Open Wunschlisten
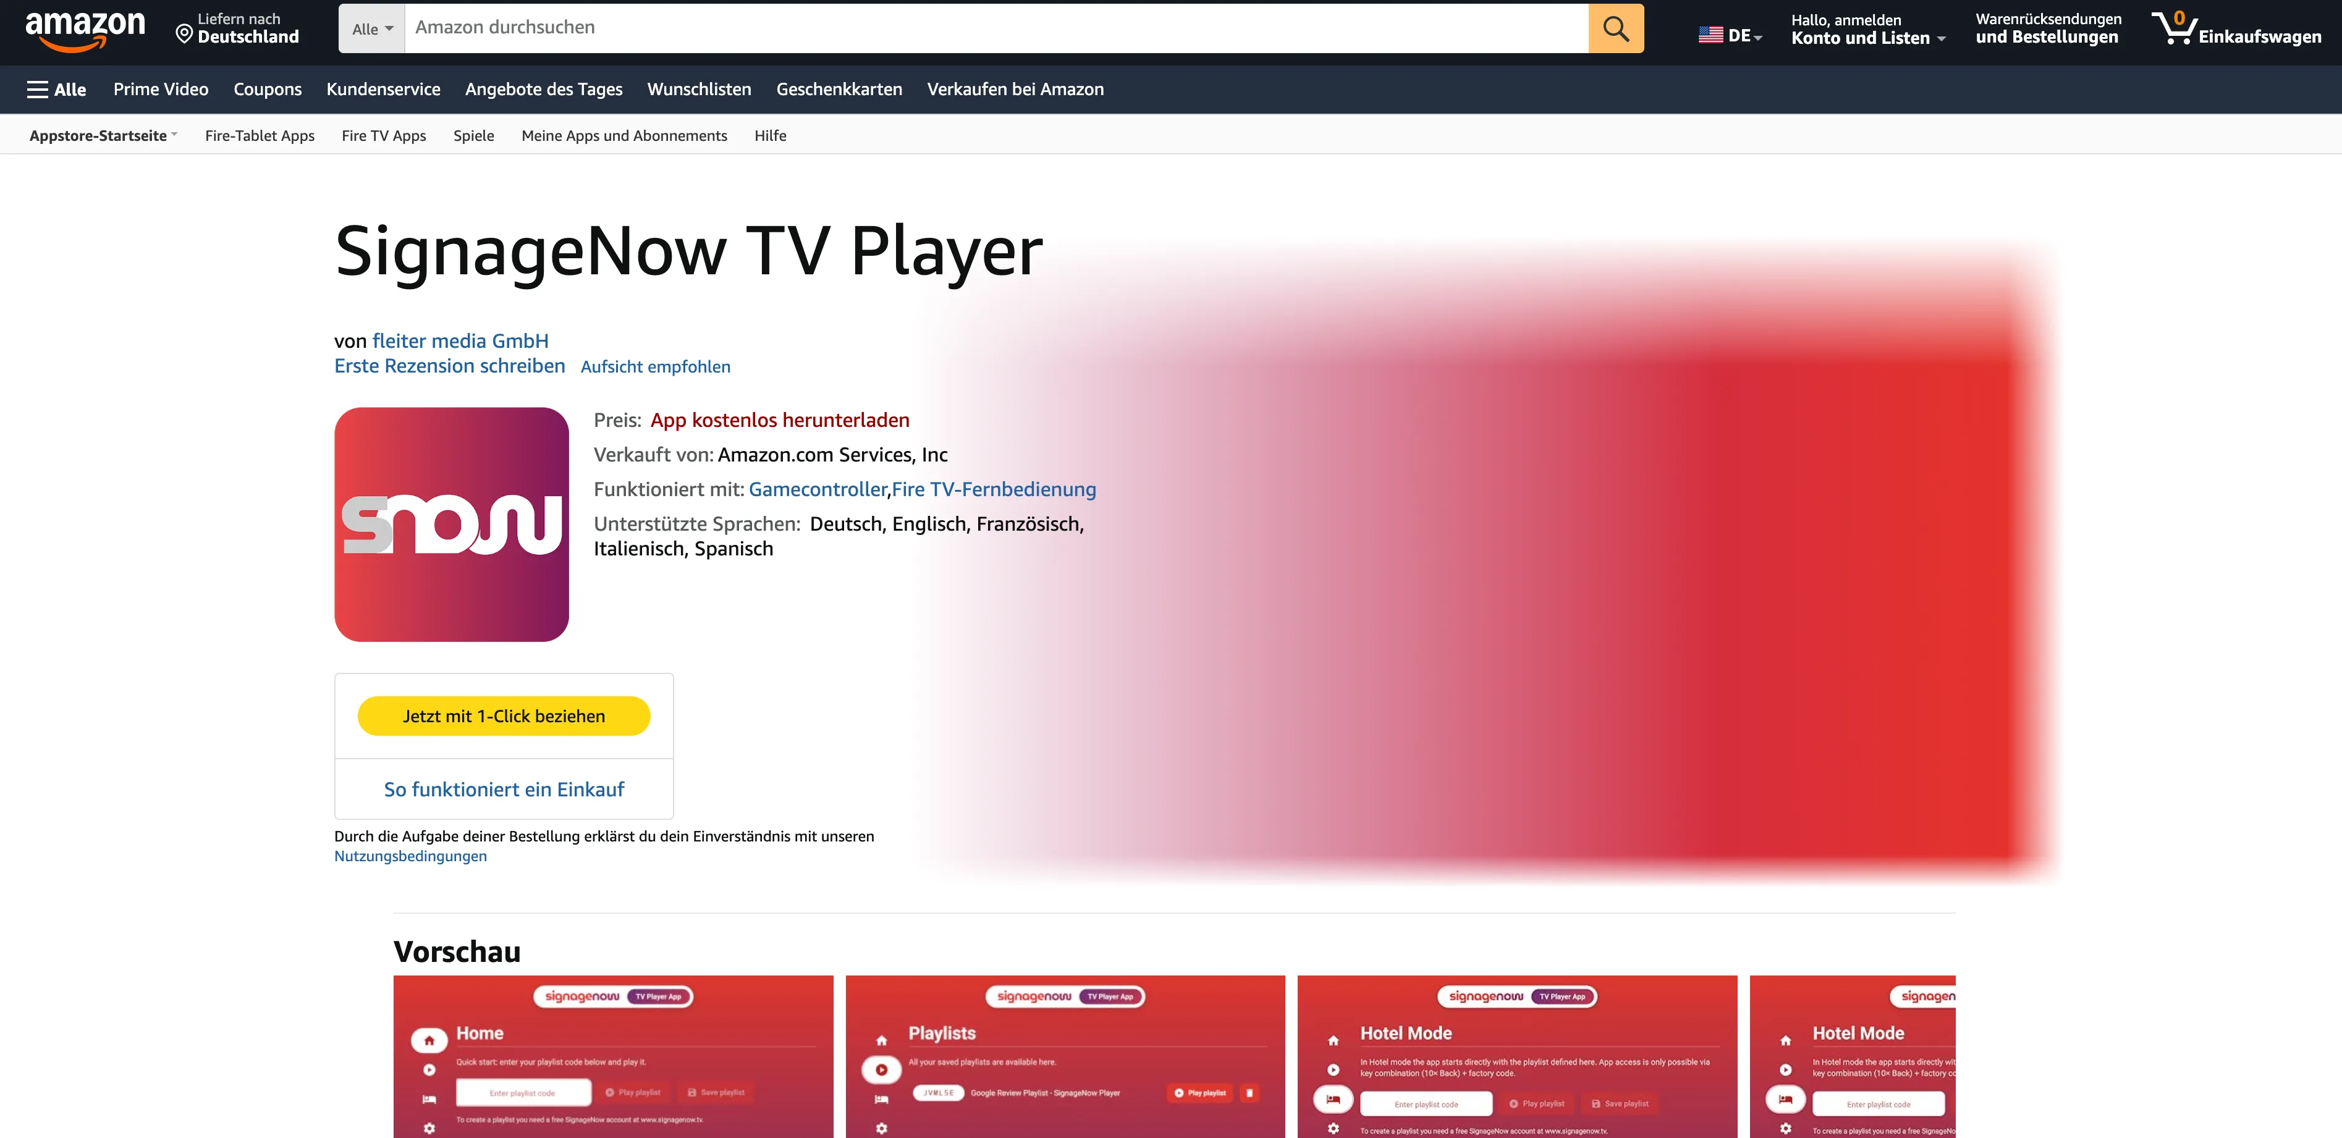 point(699,89)
